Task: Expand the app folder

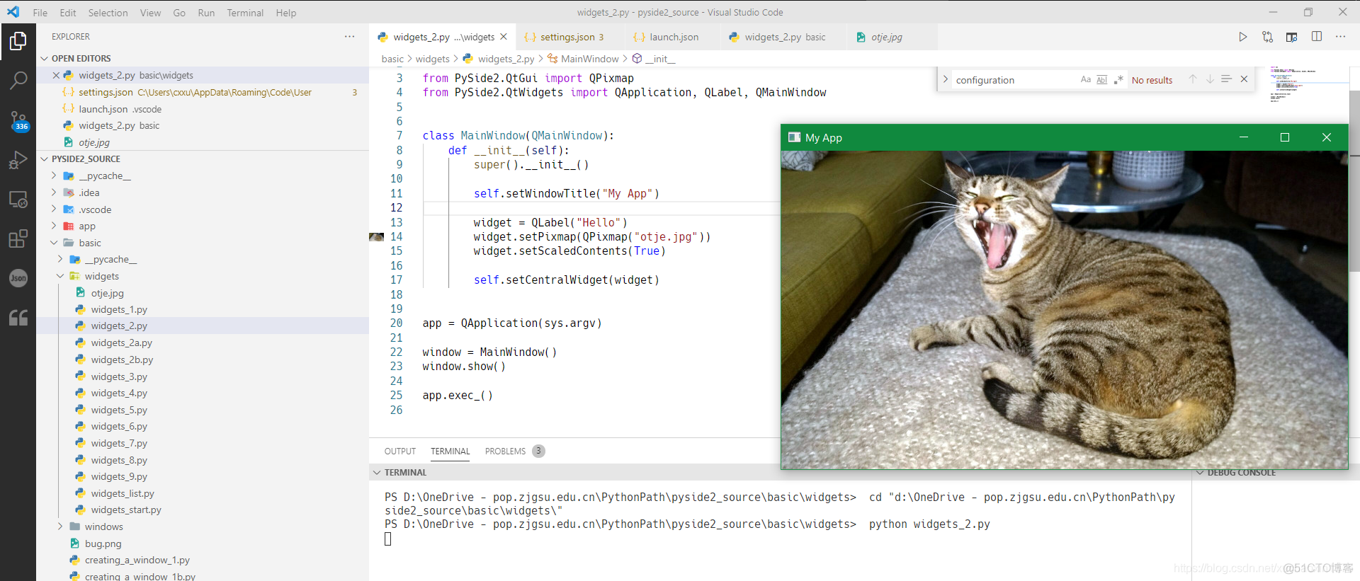Action: (x=54, y=226)
